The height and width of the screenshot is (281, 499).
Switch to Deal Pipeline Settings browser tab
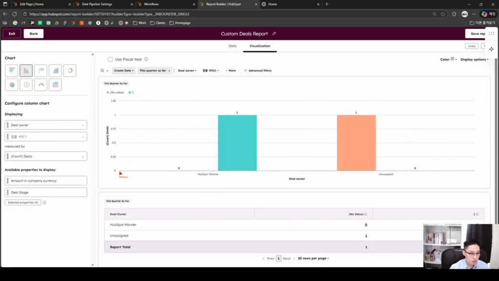point(103,4)
